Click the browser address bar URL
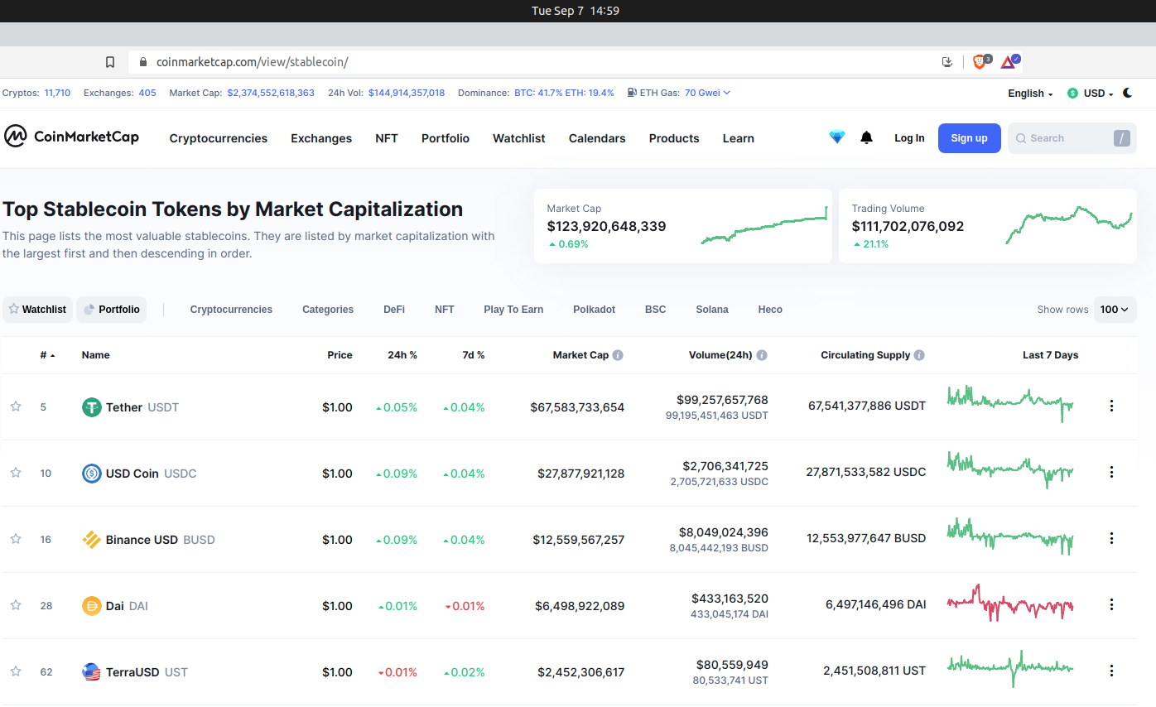The image size is (1156, 707). (253, 62)
